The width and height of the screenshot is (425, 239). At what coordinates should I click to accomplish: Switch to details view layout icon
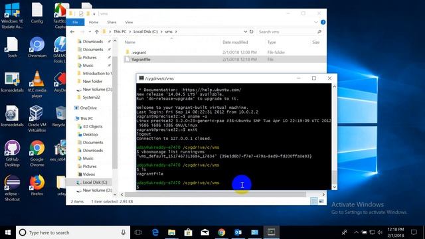click(313, 201)
